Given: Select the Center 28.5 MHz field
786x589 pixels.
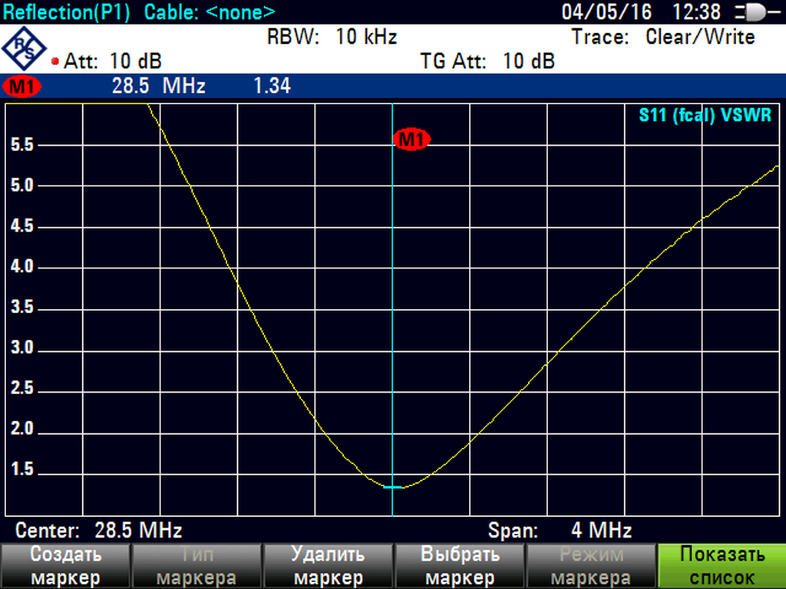Looking at the screenshot, I should (98, 530).
